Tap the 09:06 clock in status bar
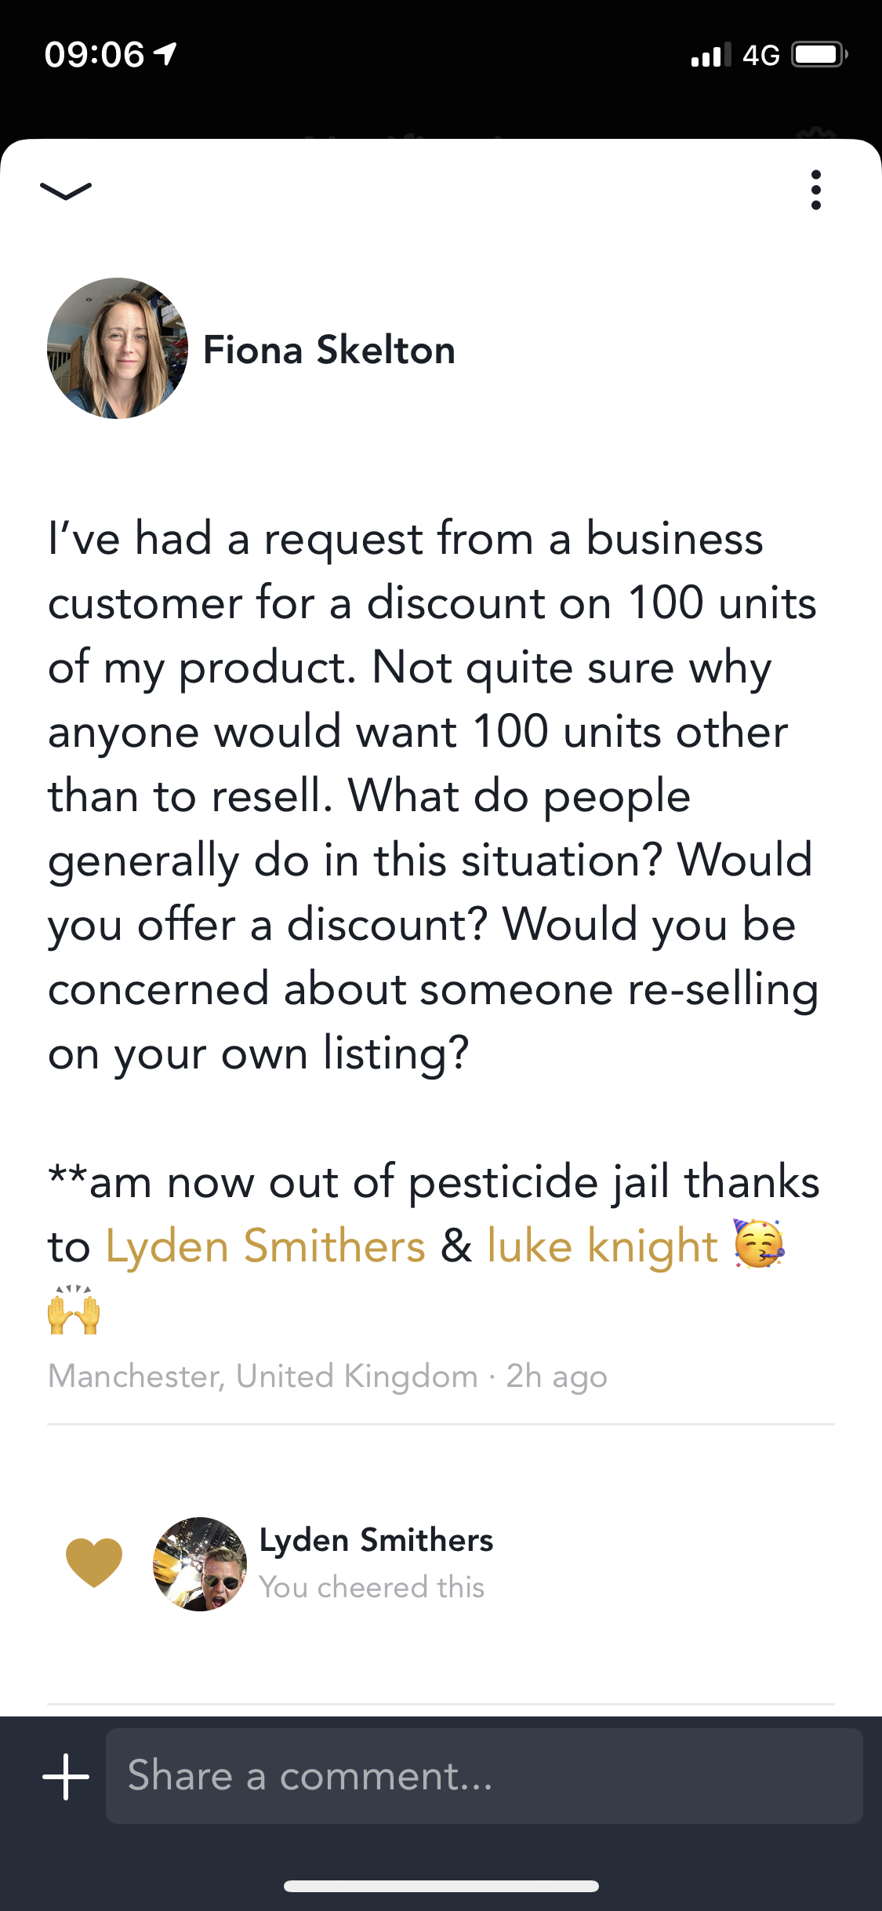Viewport: 882px width, 1911px height. point(95,55)
